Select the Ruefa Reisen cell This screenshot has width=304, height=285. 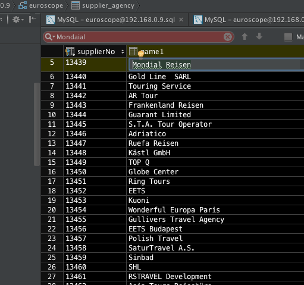[x=215, y=143]
